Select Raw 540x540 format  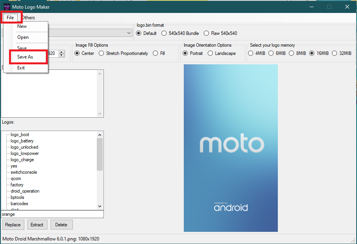tap(220, 33)
